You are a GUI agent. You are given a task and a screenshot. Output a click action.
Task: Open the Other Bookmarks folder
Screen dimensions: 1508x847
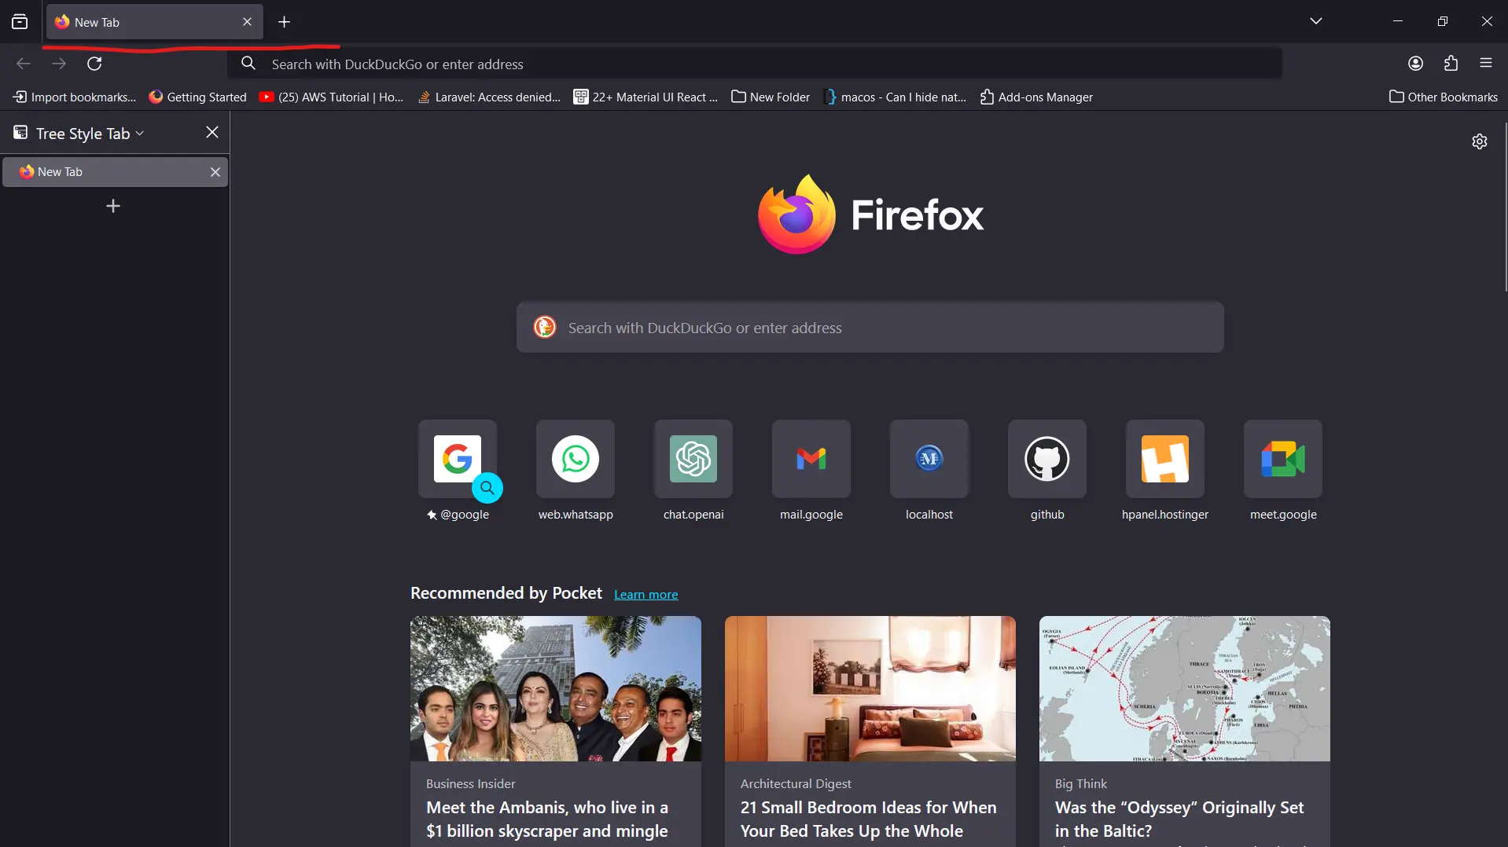(1444, 97)
